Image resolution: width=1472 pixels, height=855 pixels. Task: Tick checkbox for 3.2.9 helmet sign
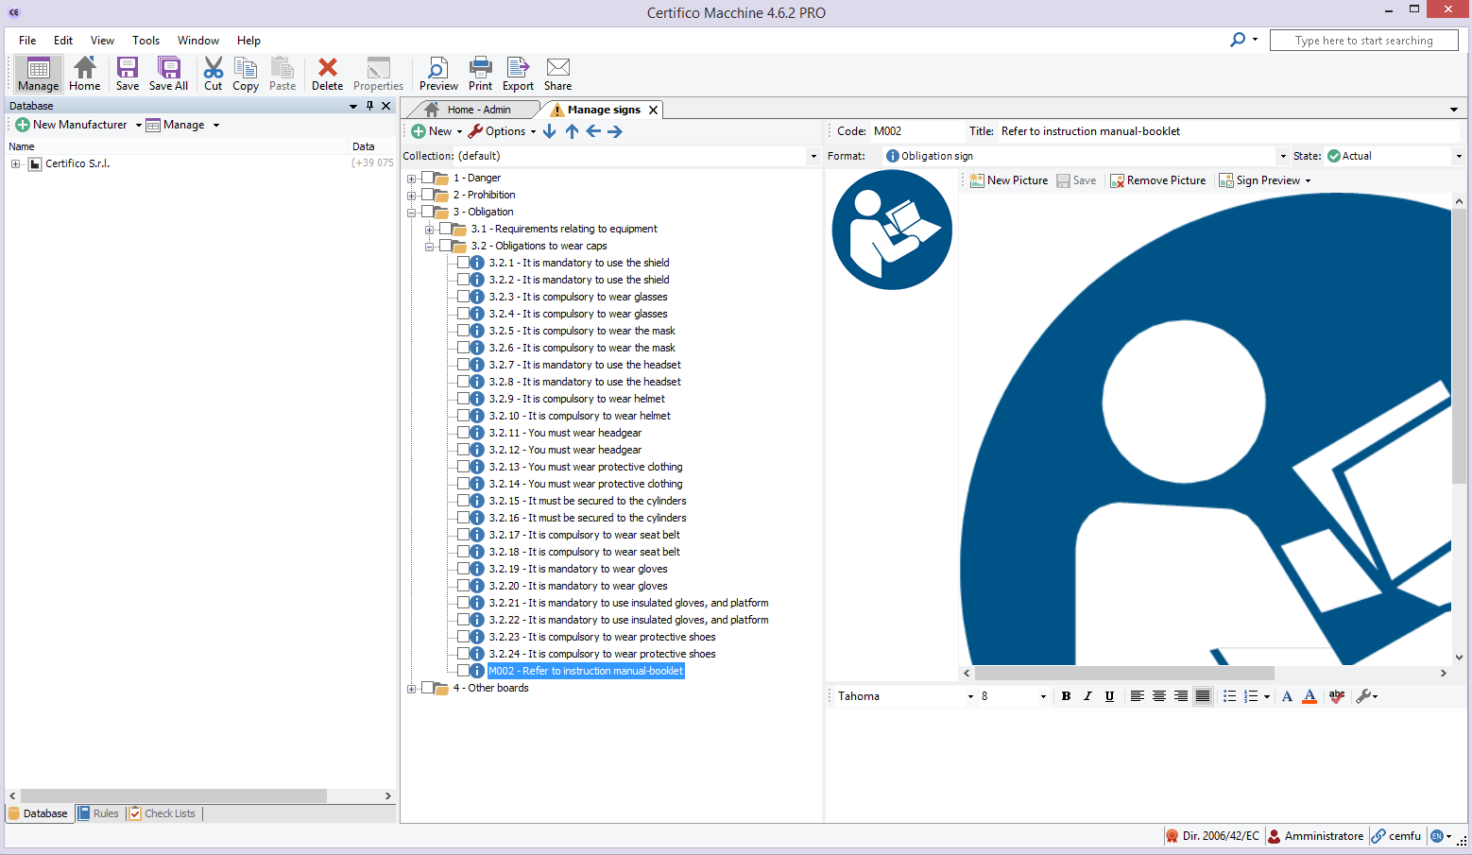464,399
